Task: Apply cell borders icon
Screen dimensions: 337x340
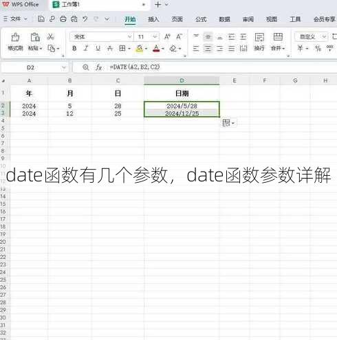Action: pos(122,48)
